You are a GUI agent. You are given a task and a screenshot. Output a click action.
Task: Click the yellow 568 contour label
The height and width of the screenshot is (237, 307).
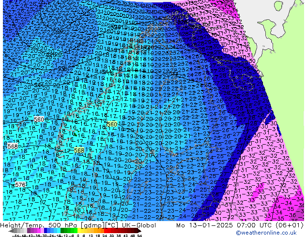79,150
